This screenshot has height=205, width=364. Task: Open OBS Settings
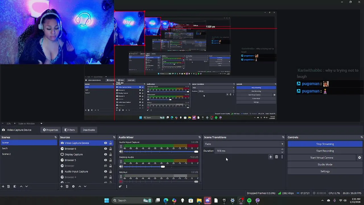pos(325,171)
